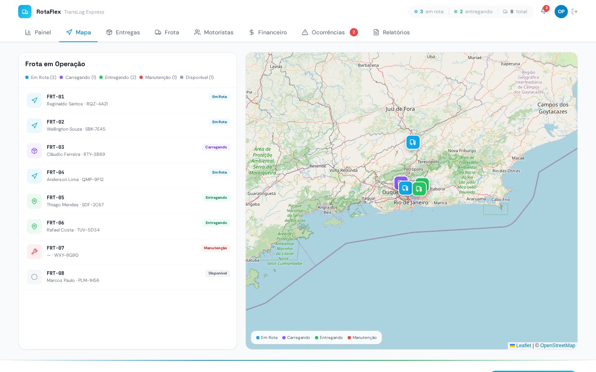Open the OpenStreetMap attribution link
Image resolution: width=596 pixels, height=372 pixels.
(x=558, y=346)
